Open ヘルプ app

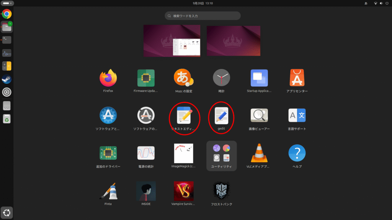tap(297, 153)
